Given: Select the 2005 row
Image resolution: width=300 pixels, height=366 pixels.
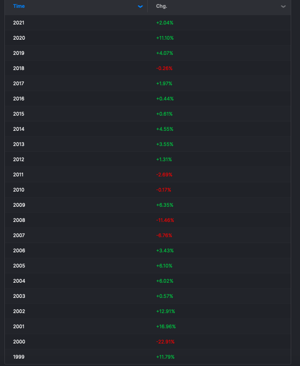Looking at the screenshot, I should (148, 266).
